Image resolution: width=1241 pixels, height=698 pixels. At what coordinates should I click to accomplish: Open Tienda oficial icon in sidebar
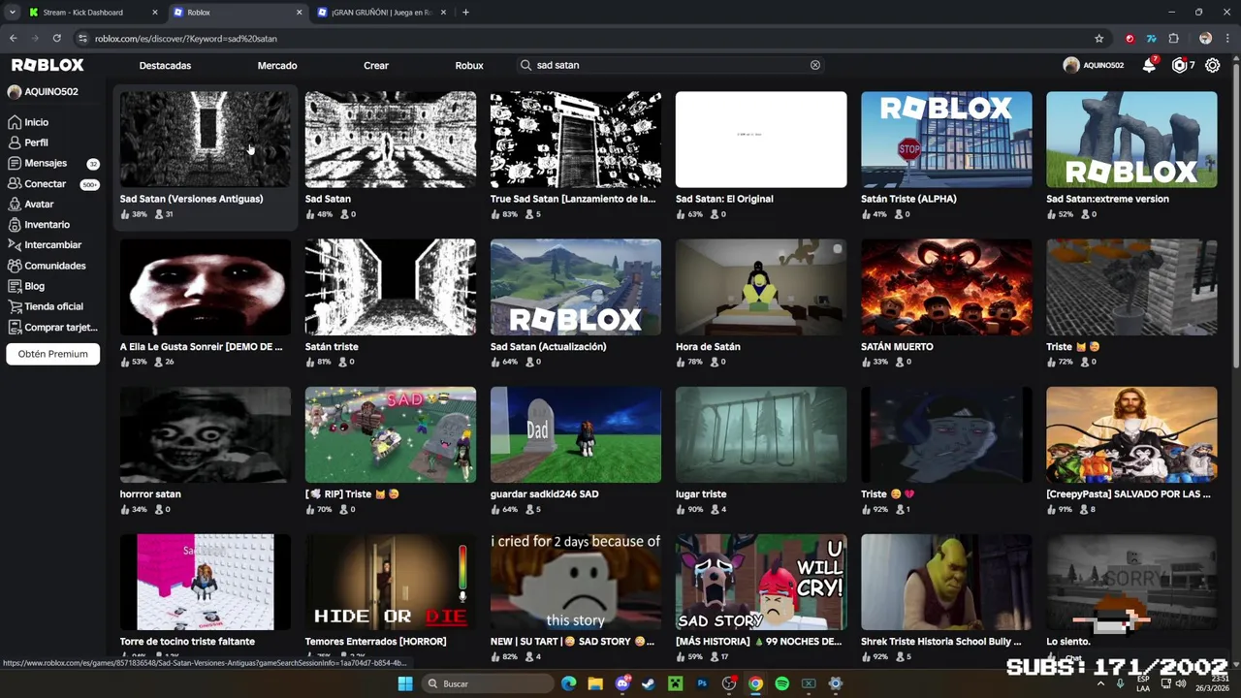pos(14,306)
